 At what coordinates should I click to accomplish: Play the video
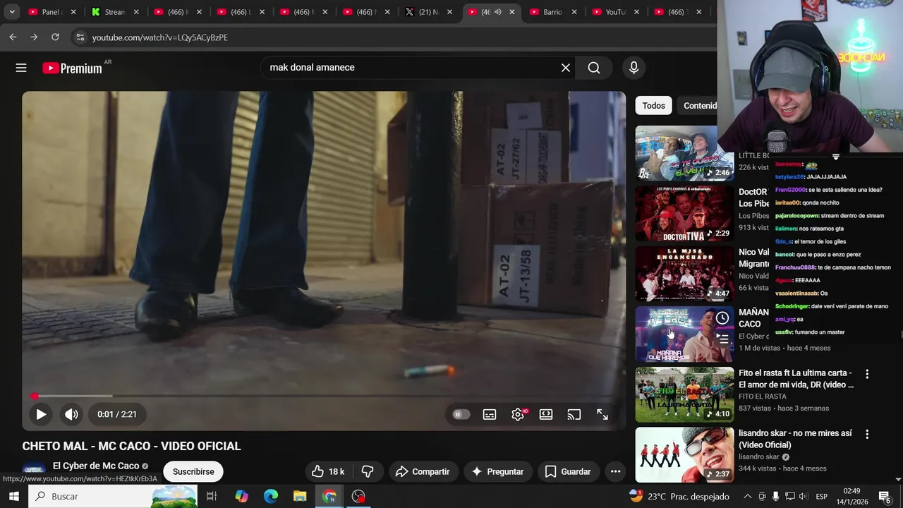(x=41, y=414)
